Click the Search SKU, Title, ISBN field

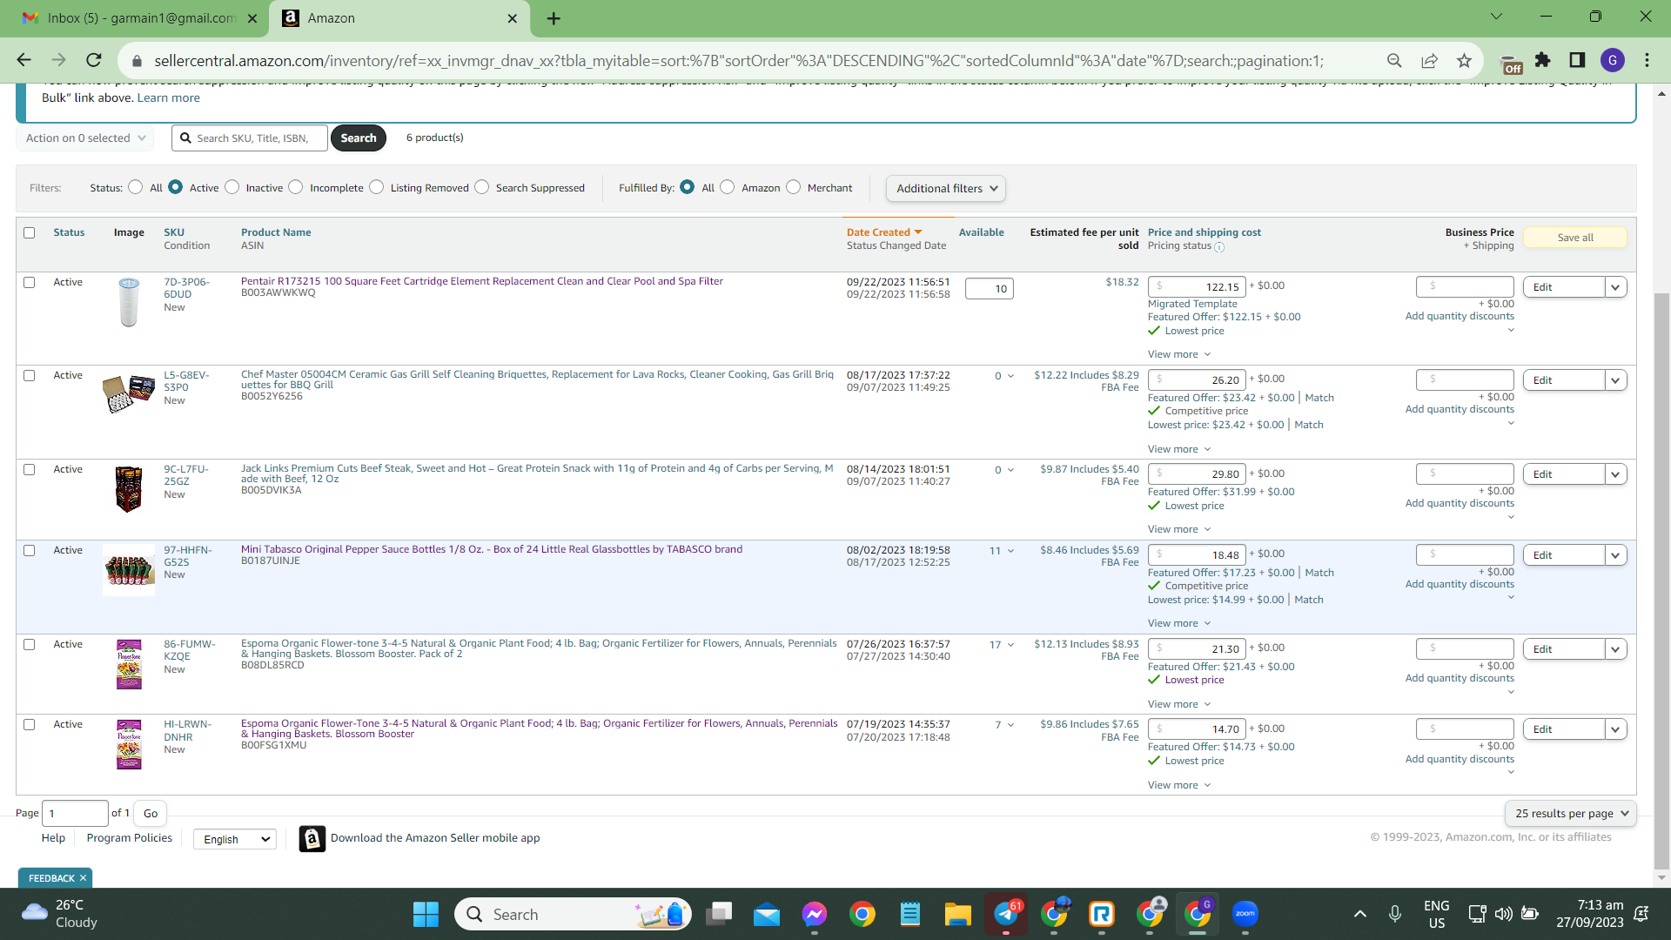250,138
